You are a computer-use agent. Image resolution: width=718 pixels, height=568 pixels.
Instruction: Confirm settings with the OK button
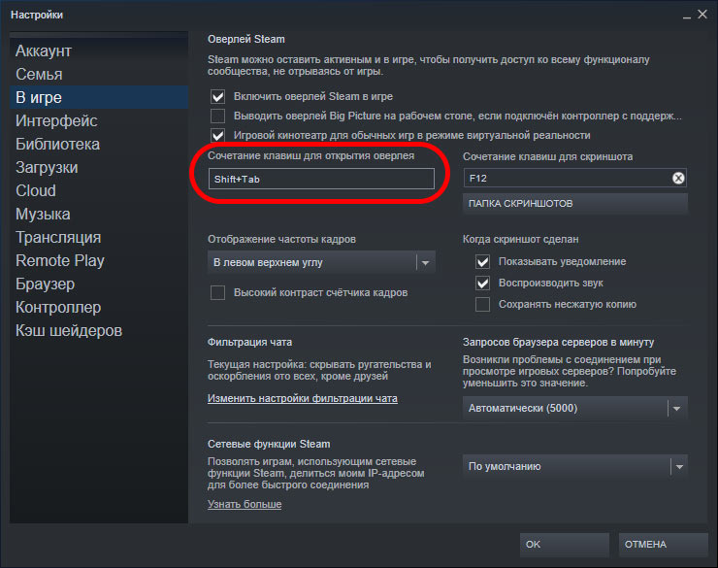[x=564, y=544]
